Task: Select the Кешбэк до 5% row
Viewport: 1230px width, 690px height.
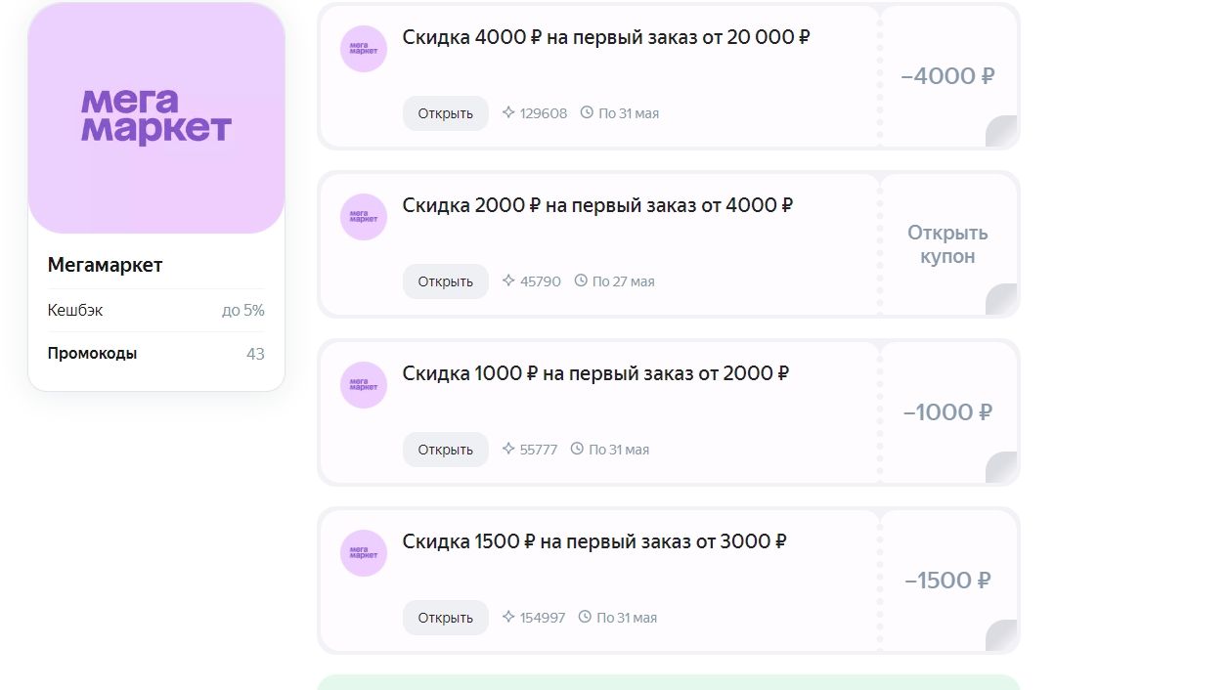Action: point(156,311)
